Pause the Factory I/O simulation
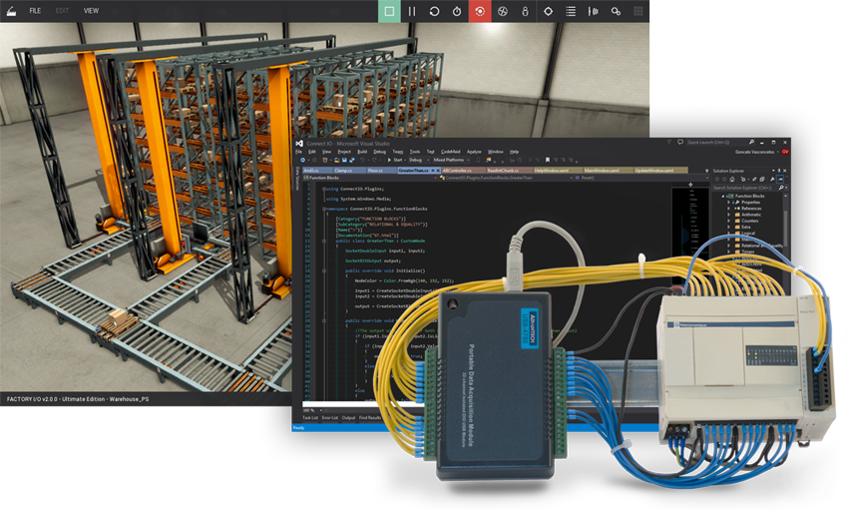 pyautogui.click(x=412, y=11)
